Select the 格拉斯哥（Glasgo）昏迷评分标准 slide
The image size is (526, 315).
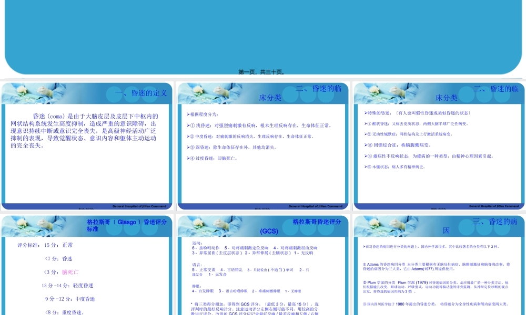88,262
